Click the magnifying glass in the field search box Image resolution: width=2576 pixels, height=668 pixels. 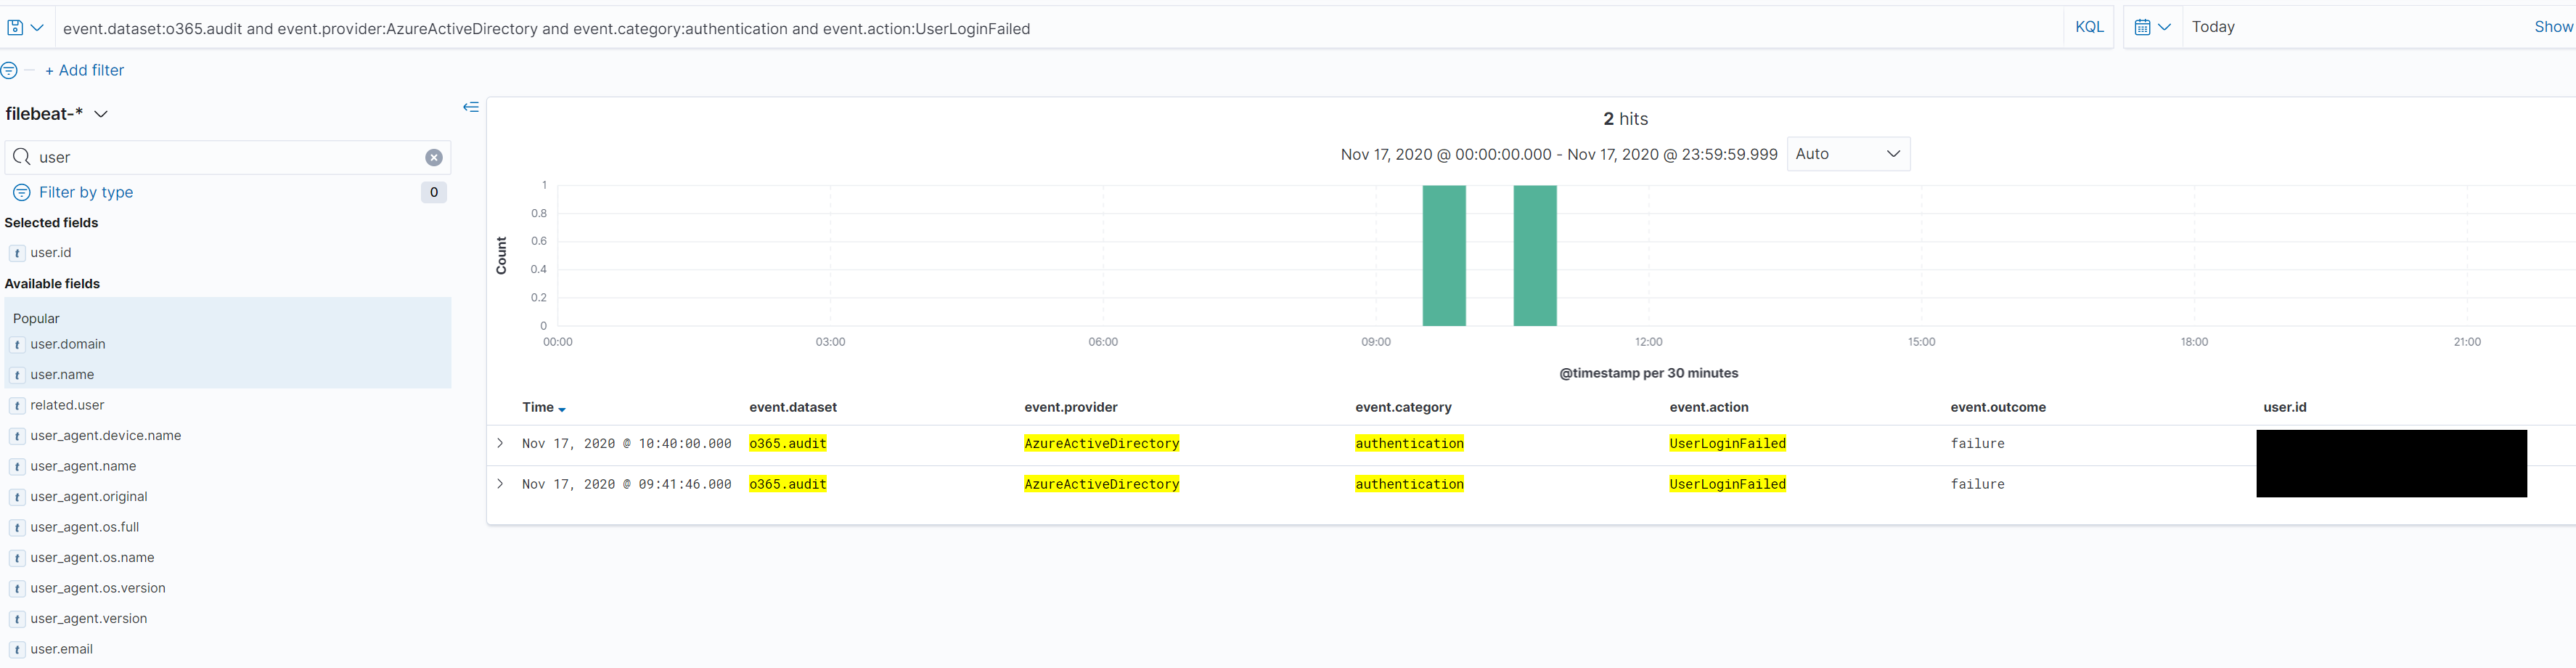coord(20,157)
